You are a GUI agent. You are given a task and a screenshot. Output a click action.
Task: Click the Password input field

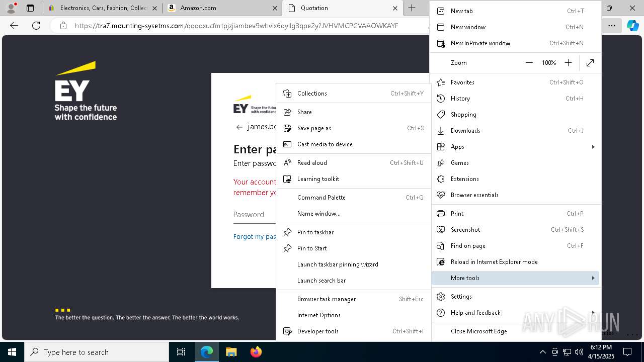pos(254,214)
